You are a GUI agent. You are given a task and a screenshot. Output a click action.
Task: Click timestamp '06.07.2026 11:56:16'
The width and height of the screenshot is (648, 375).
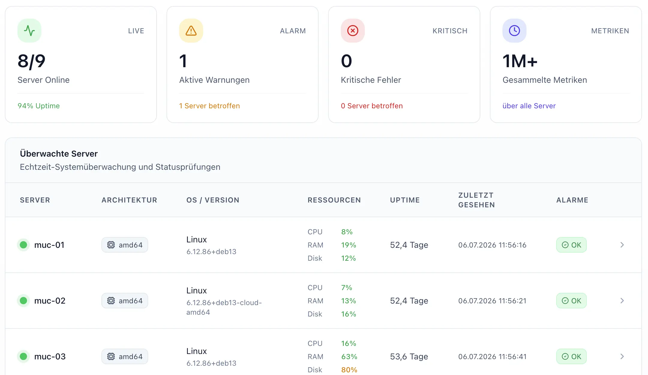point(492,245)
